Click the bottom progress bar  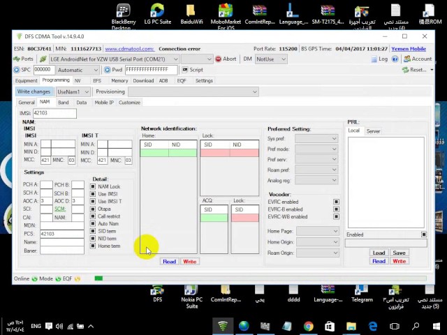[261, 278]
